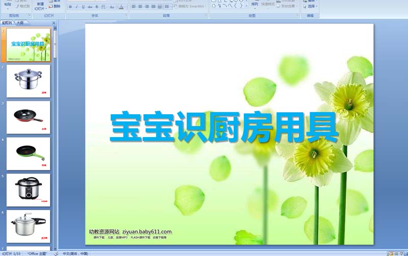Click spell check icon in status bar

click(x=56, y=253)
